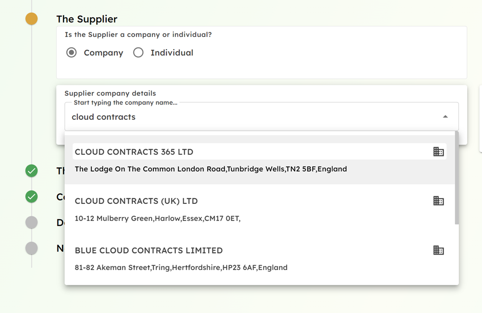Select the Individual radio button
Viewport: 482px width, 313px height.
click(138, 53)
